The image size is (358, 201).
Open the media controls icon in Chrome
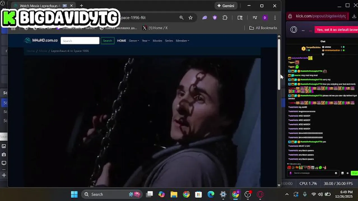(x=255, y=18)
